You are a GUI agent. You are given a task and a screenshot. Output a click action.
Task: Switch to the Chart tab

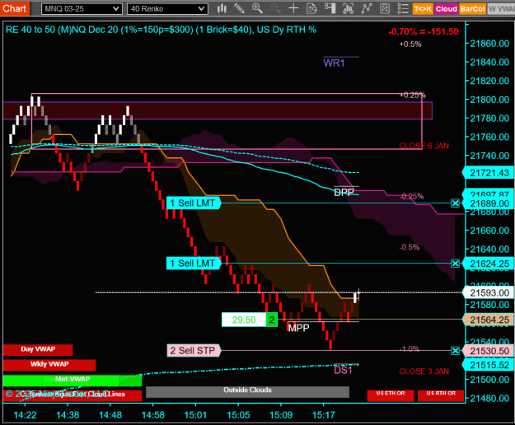pos(15,8)
